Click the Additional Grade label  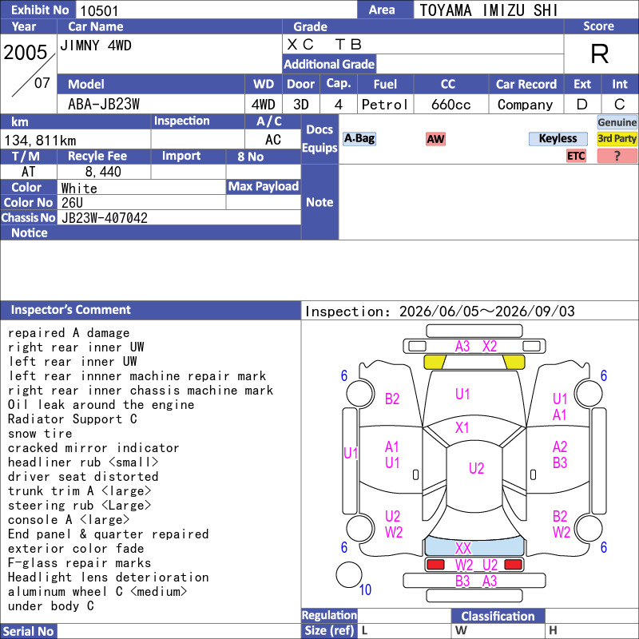point(329,64)
